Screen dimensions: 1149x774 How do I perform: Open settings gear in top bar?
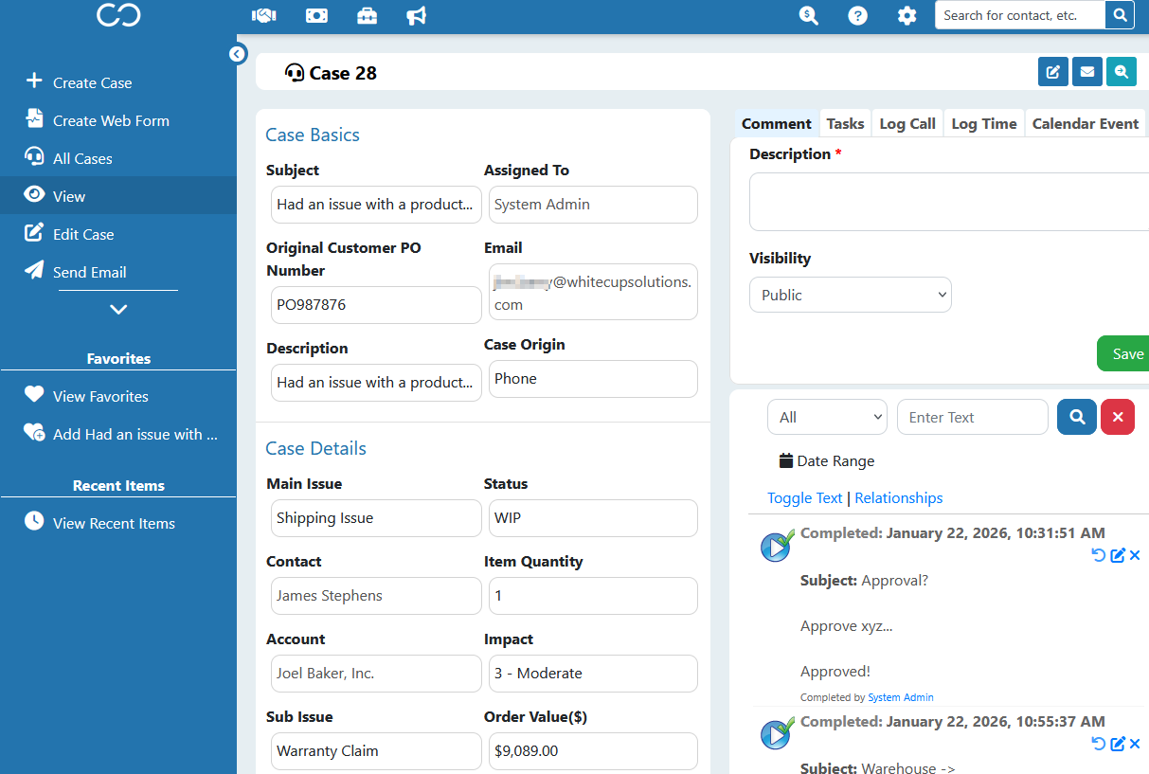click(907, 15)
